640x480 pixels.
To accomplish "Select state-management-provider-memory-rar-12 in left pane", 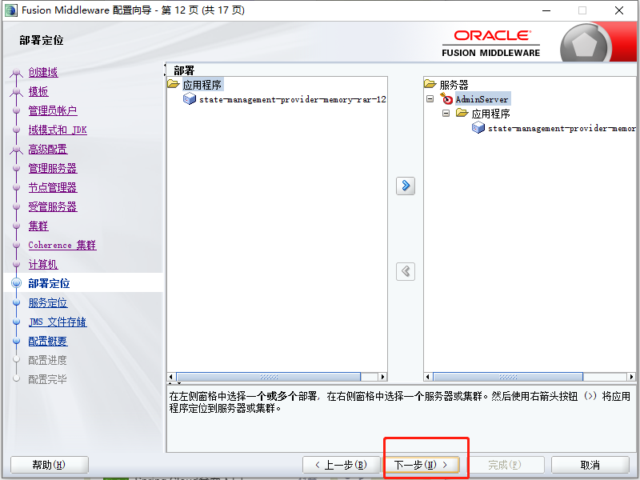I will pyautogui.click(x=292, y=99).
